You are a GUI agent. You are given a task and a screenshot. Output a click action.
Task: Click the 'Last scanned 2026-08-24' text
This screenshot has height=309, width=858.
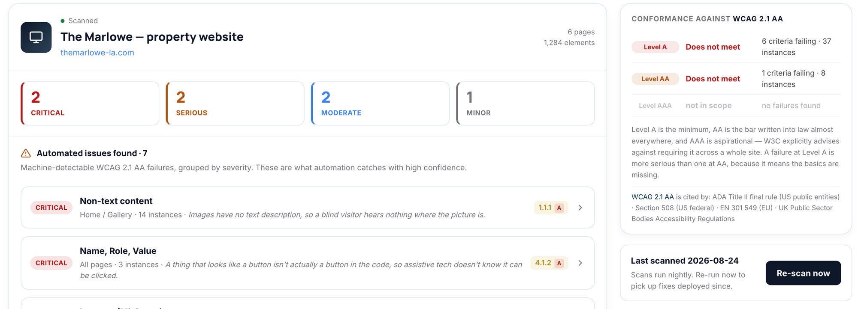(x=685, y=261)
